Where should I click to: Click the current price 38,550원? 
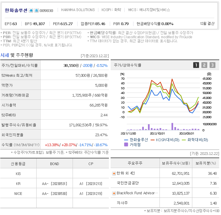pos(71,65)
